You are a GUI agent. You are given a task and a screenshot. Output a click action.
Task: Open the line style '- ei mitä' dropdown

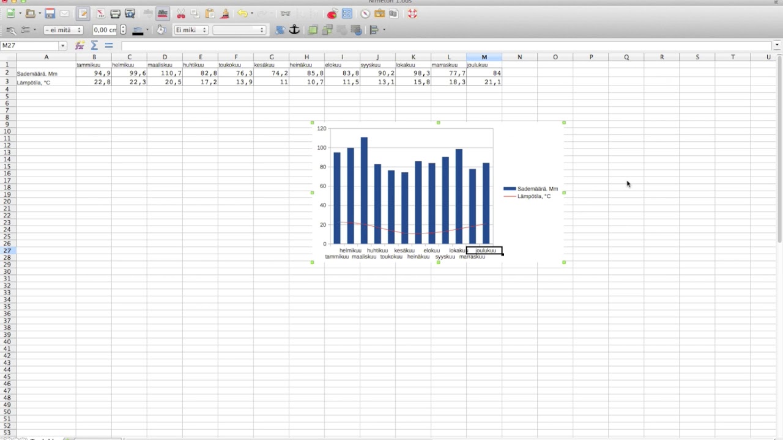(x=63, y=30)
